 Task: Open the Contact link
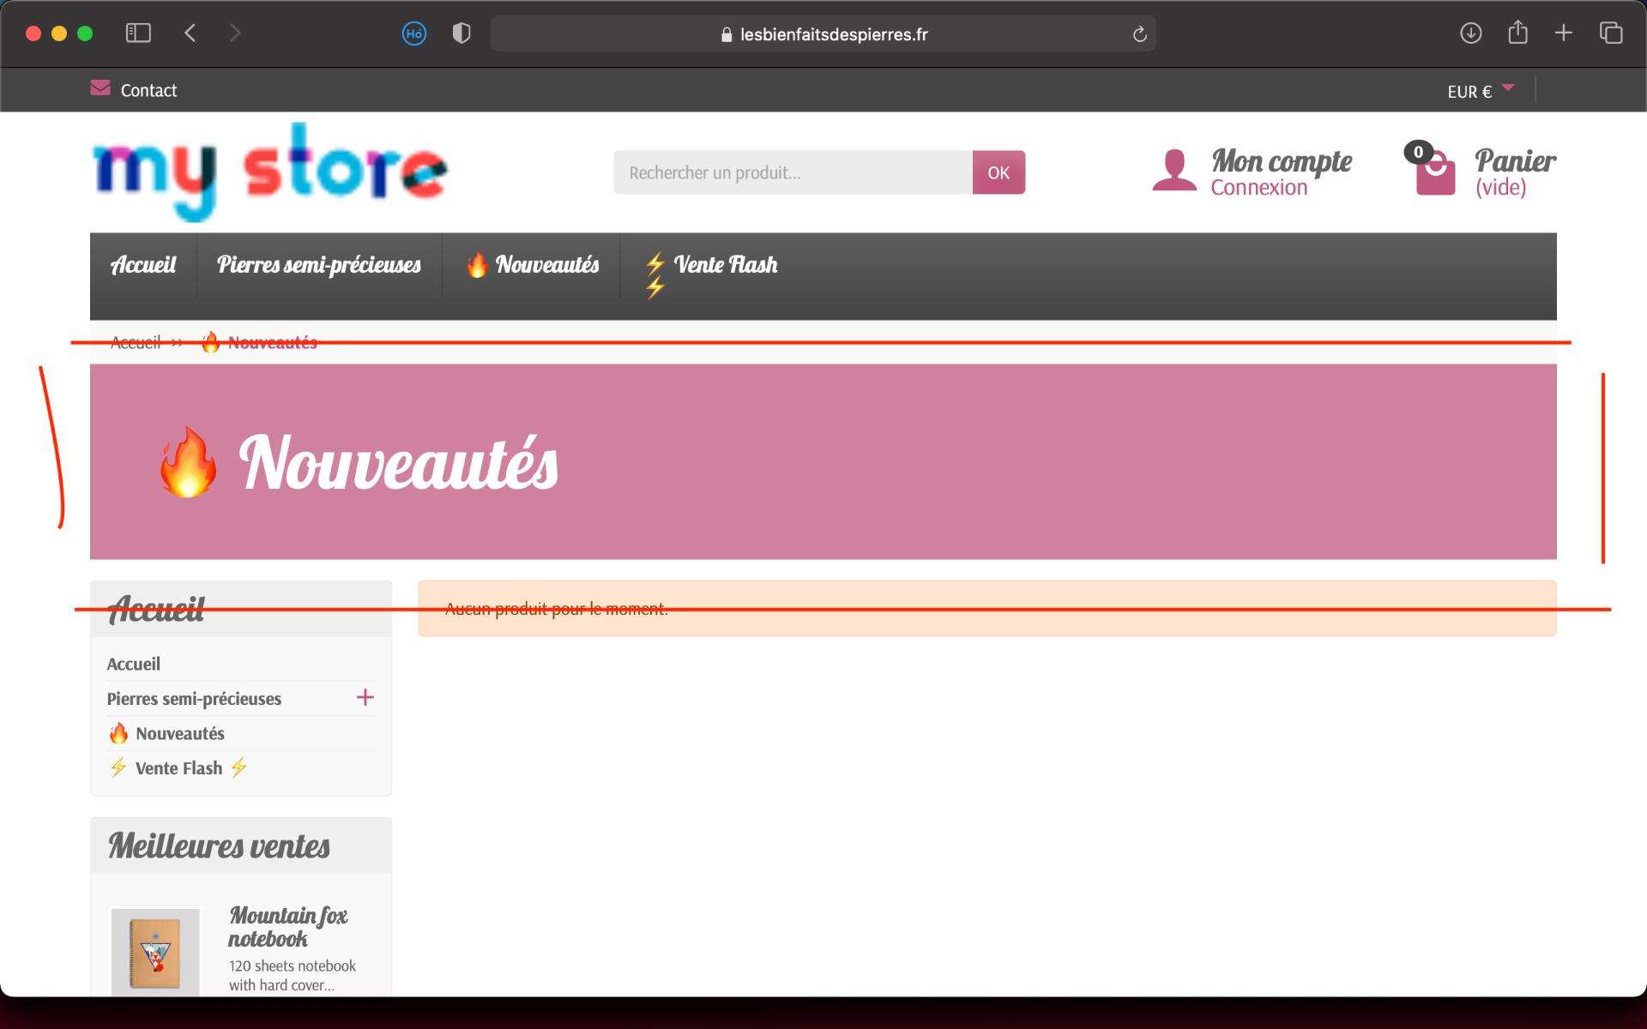pyautogui.click(x=148, y=90)
